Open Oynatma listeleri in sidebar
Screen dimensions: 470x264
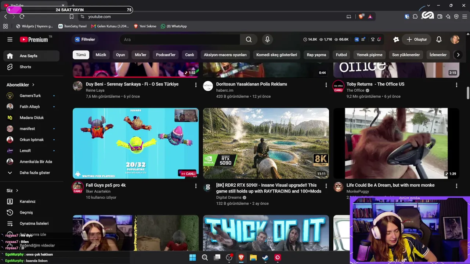point(31,224)
